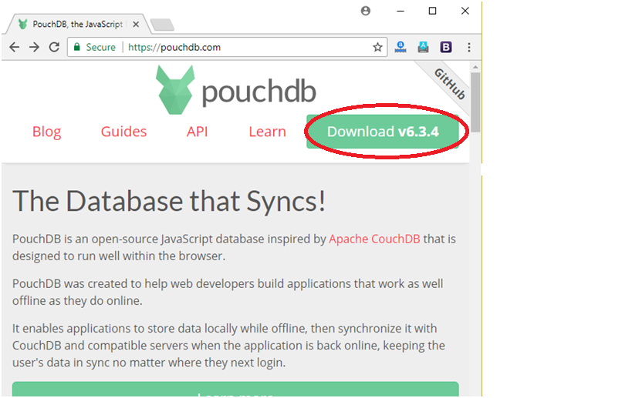
Task: Click the page vertical scrollbar thumb
Action: (x=475, y=102)
